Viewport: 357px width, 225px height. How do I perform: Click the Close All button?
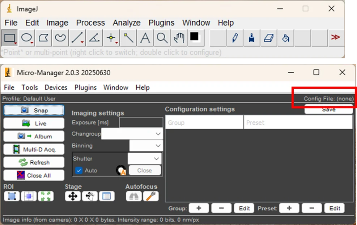tap(34, 175)
